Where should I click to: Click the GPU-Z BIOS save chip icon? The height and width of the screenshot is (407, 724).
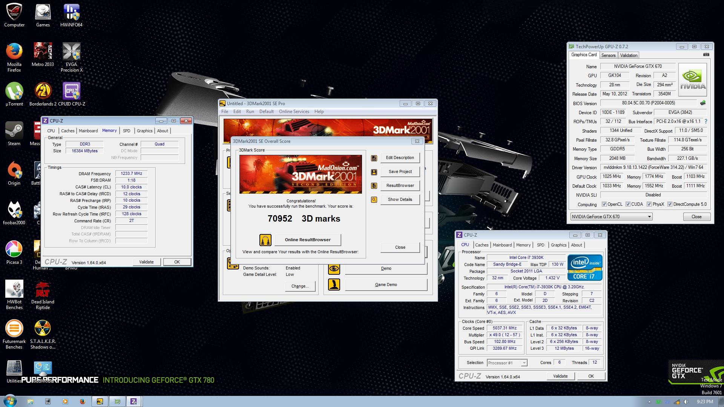(703, 103)
